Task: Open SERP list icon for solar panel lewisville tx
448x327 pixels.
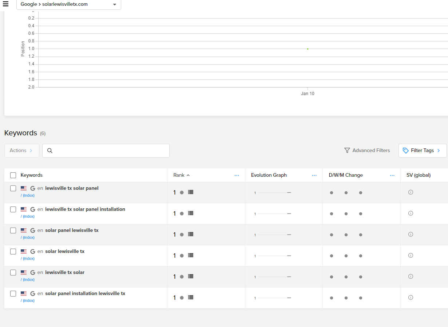Action: point(191,234)
